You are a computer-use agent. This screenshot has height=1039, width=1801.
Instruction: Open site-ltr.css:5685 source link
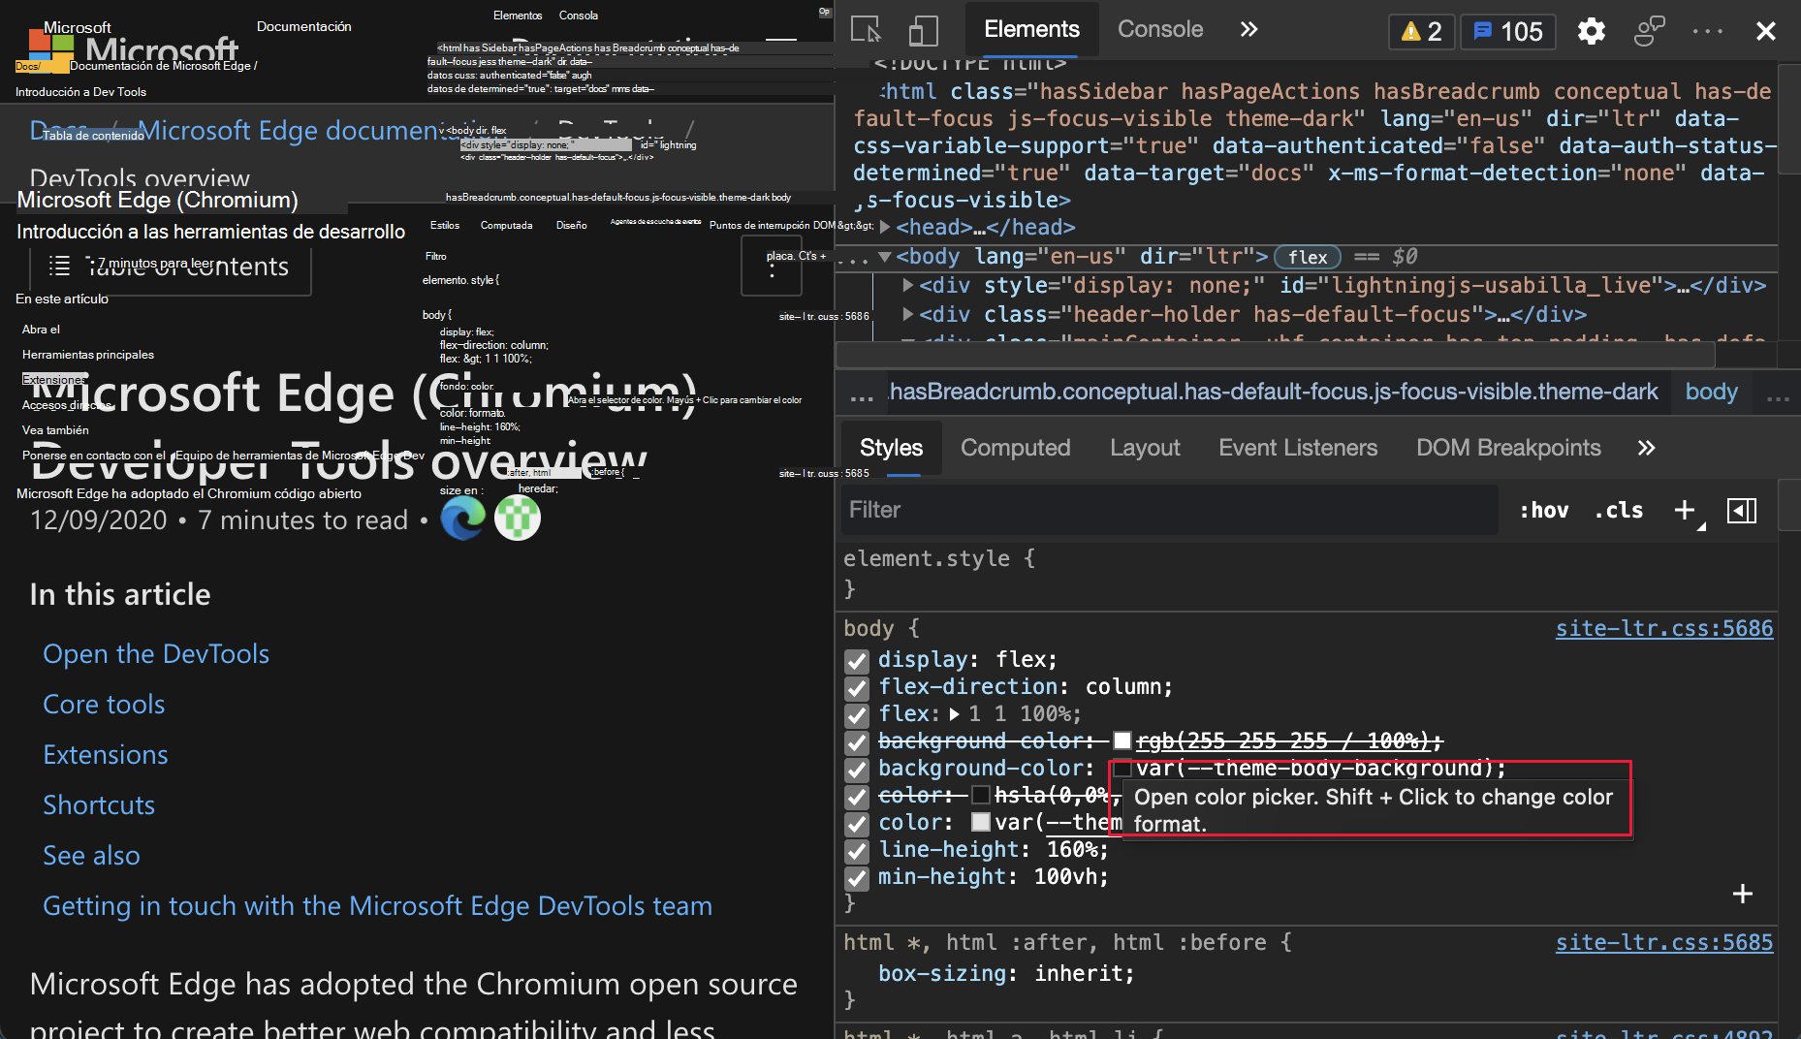pos(1664,943)
